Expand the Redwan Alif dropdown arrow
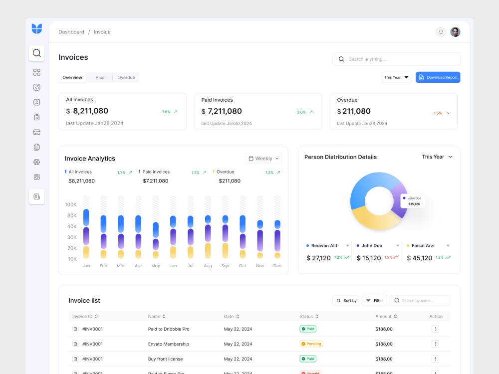Image resolution: width=499 pixels, height=374 pixels. pos(347,245)
